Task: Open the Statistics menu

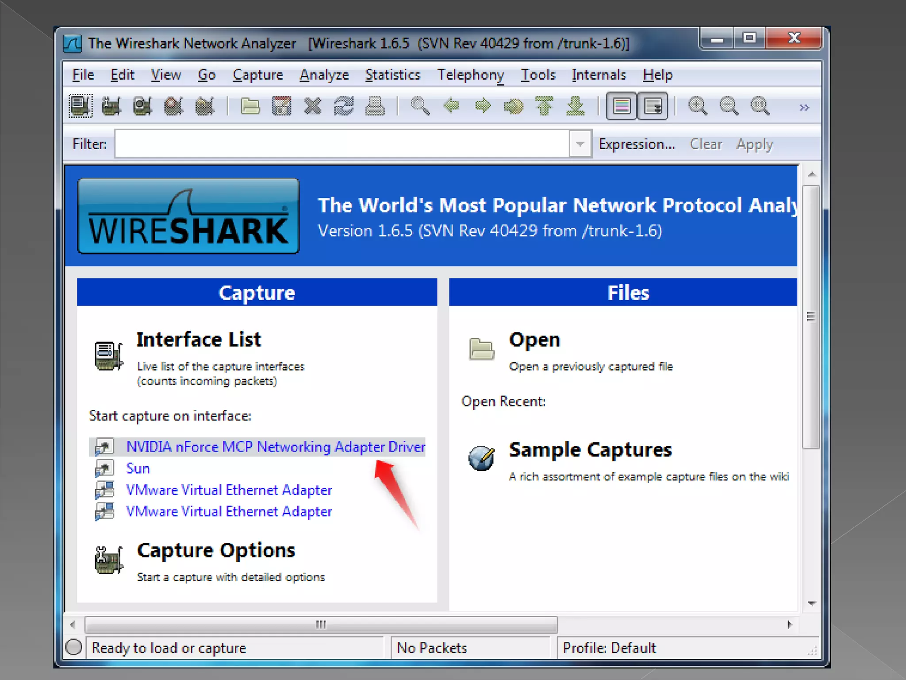Action: tap(392, 75)
